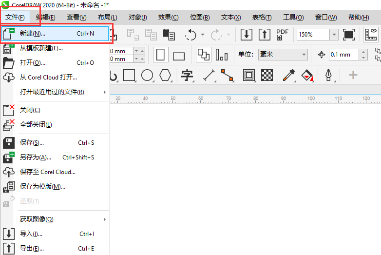Increase nudge distance with the up arrow
Screen dimensions: 381x255
(x=363, y=52)
